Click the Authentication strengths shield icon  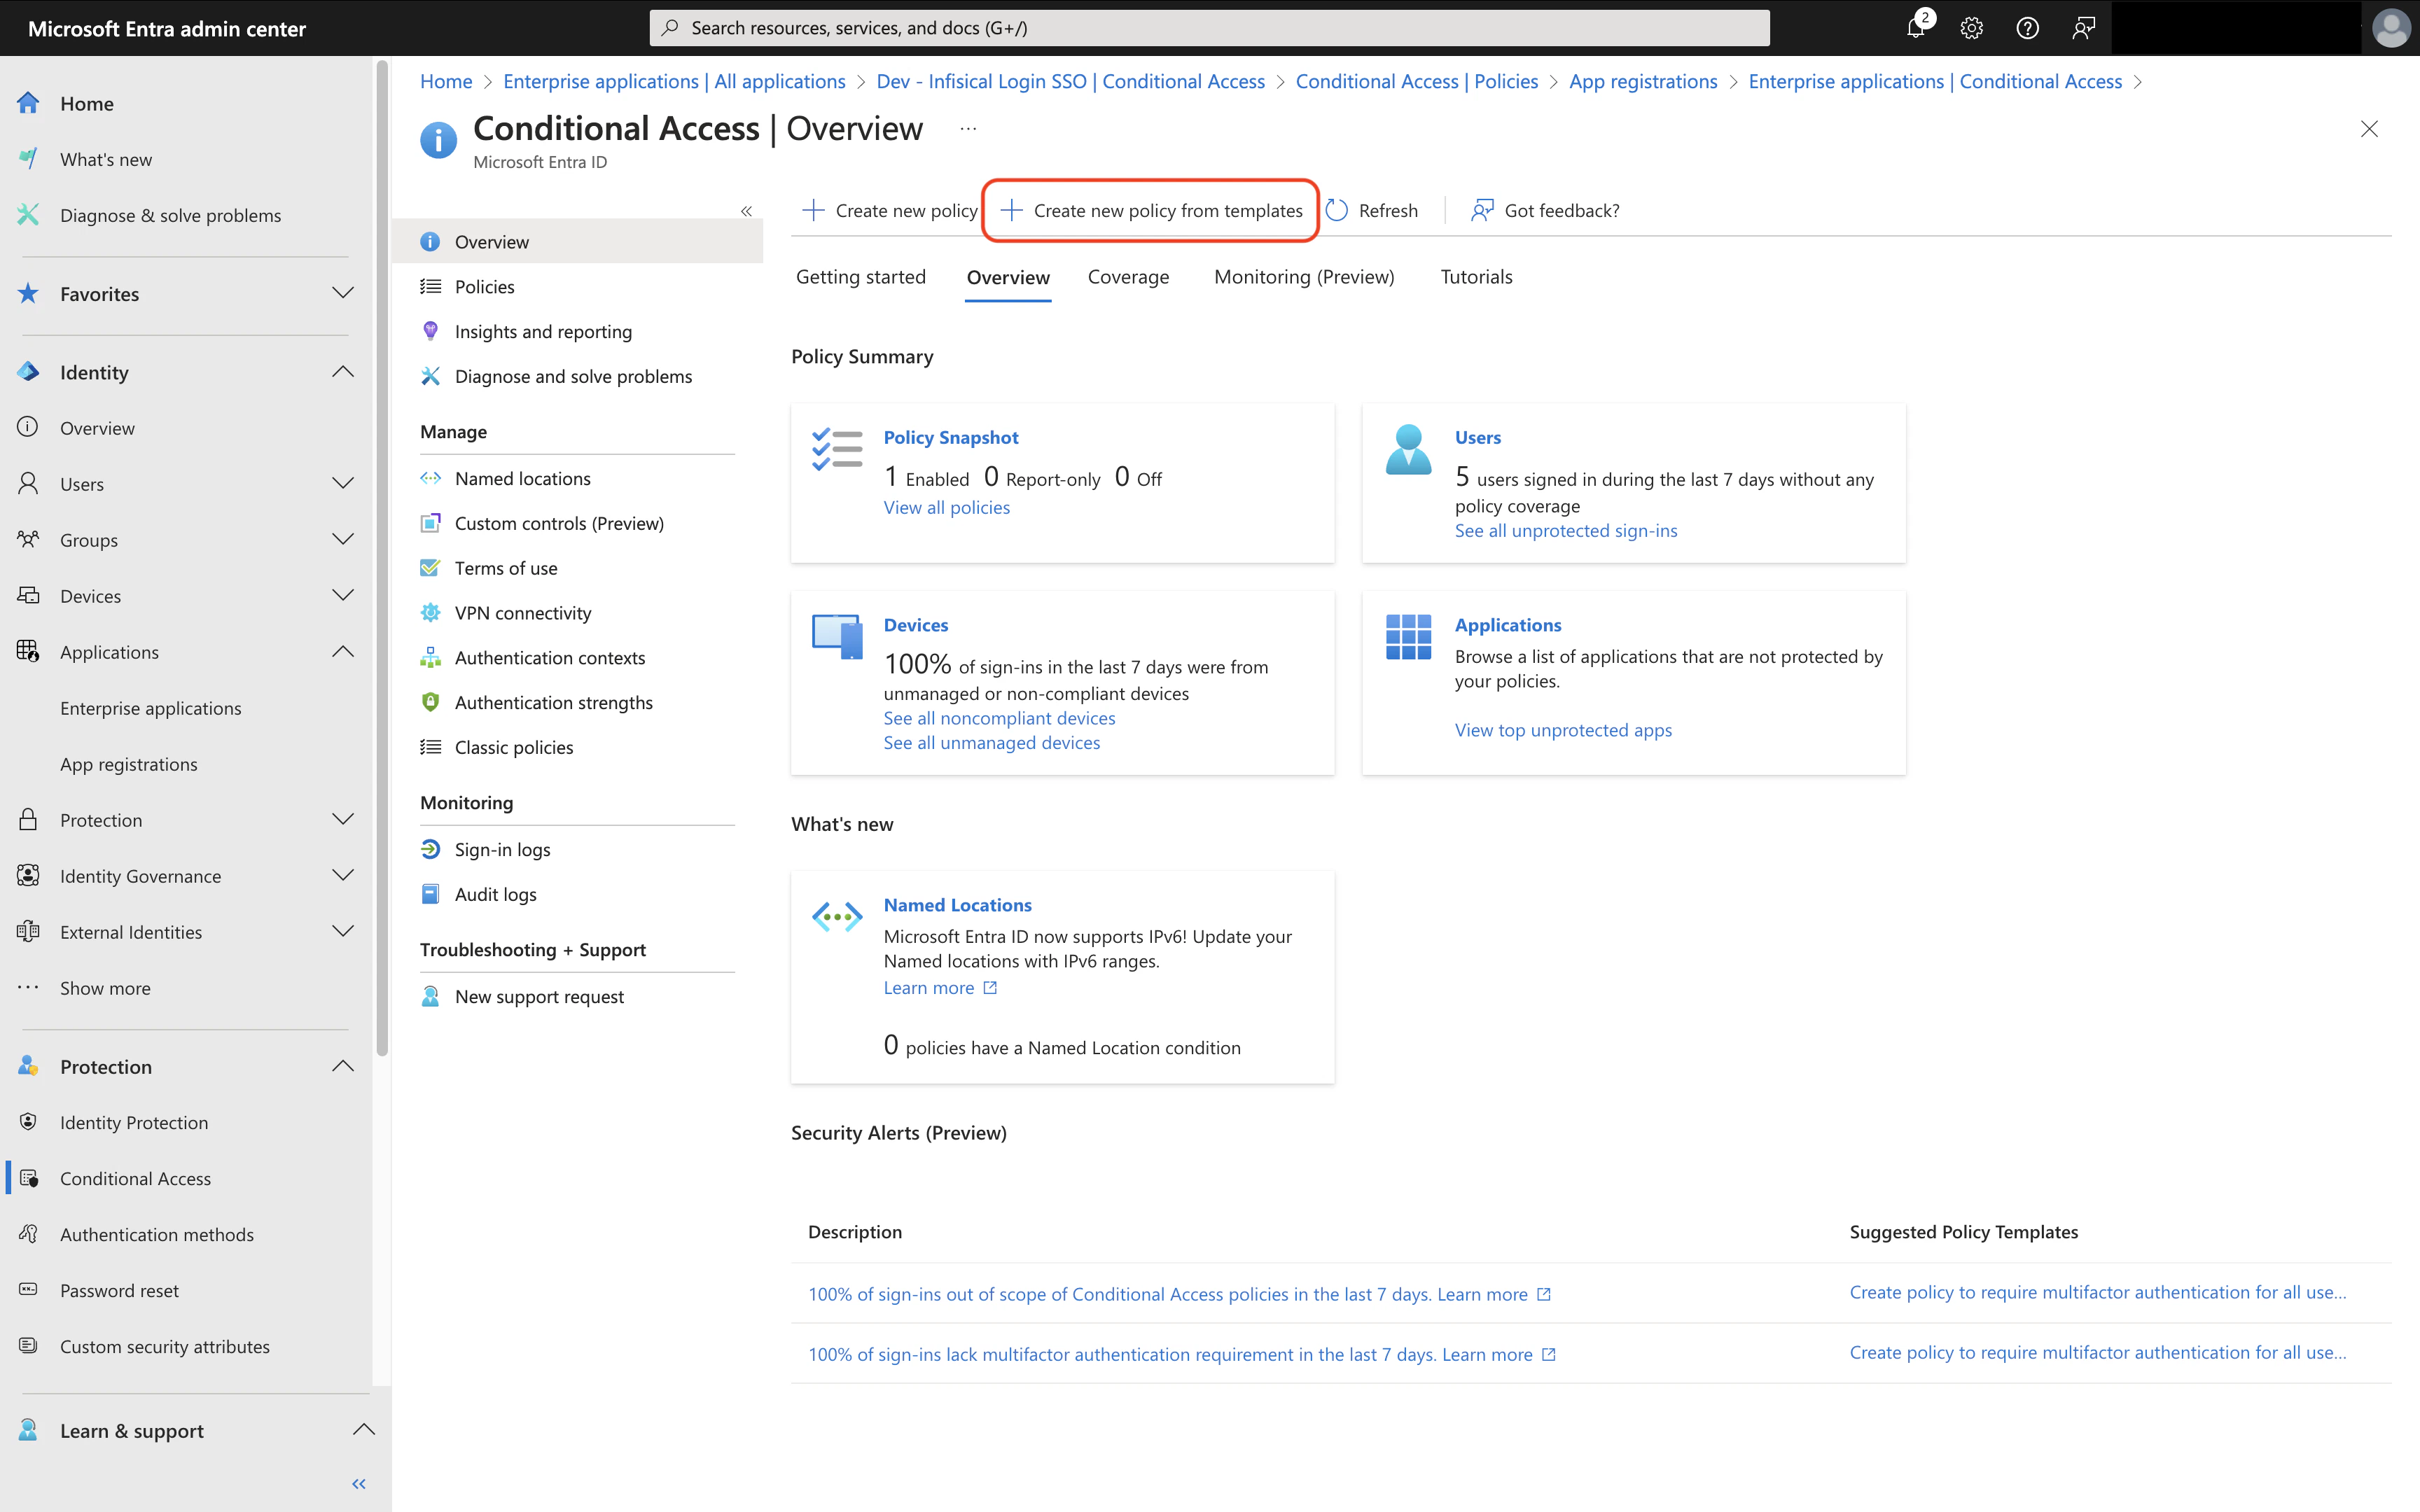tap(430, 702)
